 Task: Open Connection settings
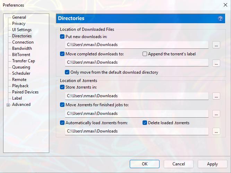tap(23, 42)
